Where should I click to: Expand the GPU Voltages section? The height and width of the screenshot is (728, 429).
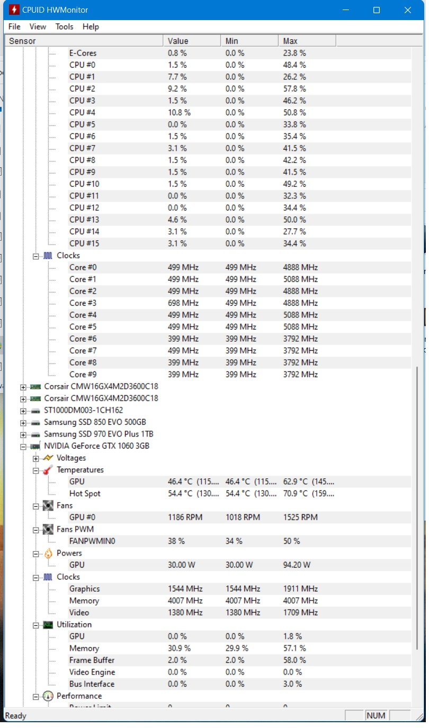point(36,458)
